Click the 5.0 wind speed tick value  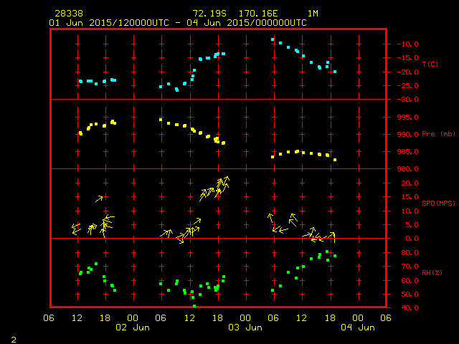[x=412, y=225]
